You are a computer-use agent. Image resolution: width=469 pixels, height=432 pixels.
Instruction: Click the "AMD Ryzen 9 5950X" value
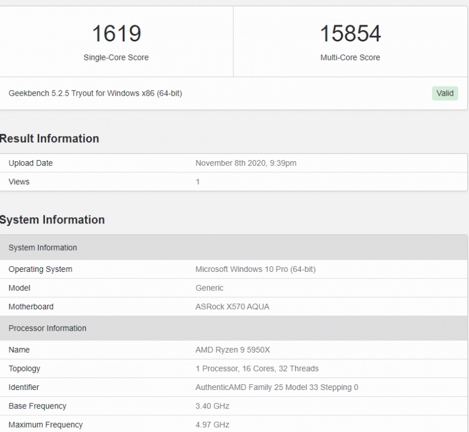(233, 350)
